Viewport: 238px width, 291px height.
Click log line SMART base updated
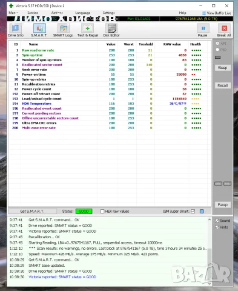pos(47,266)
